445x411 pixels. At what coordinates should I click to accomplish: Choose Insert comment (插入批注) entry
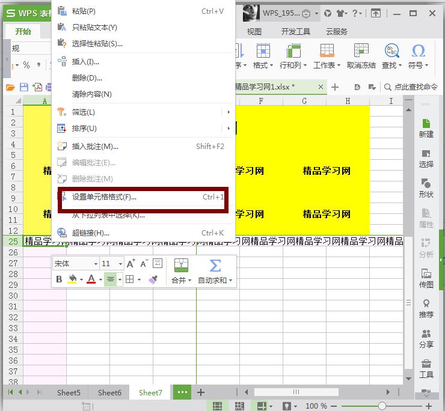pos(143,147)
